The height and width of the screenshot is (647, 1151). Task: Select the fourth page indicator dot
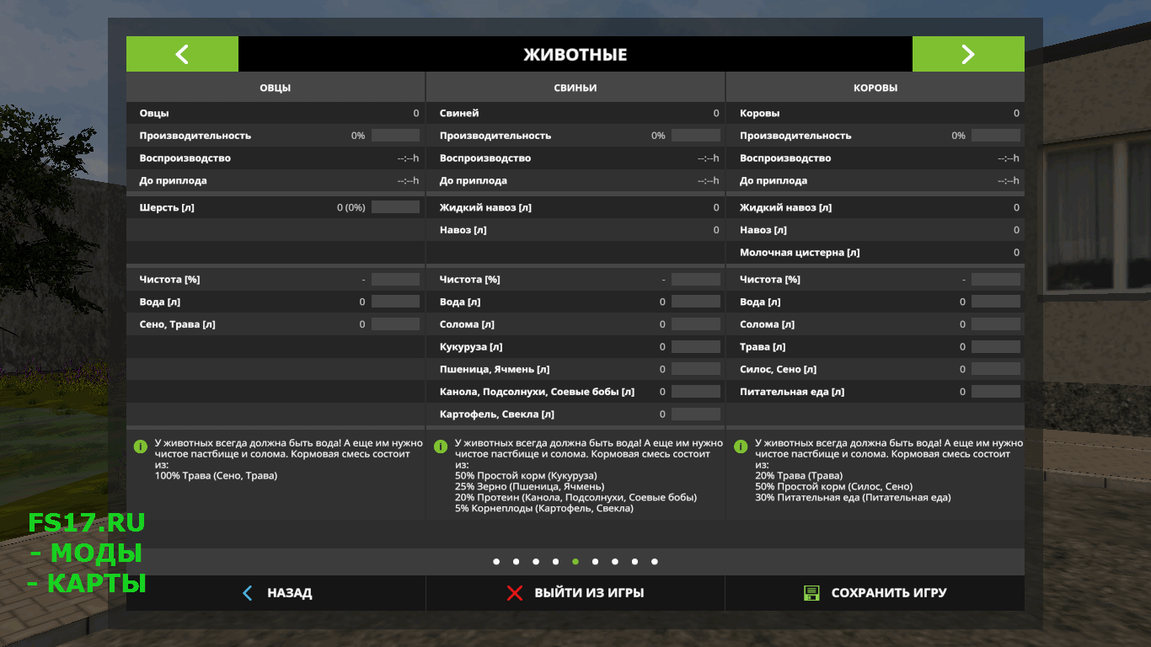pos(555,561)
